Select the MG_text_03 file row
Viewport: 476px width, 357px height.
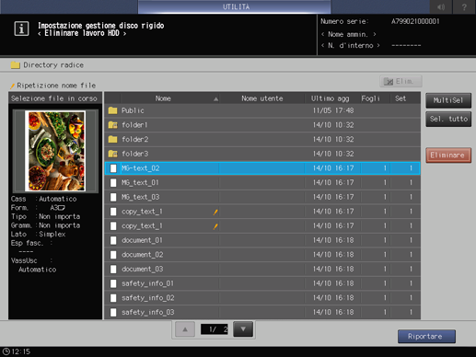262,197
